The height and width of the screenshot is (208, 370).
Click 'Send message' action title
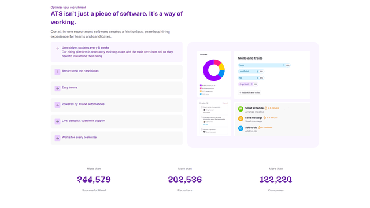click(254, 118)
